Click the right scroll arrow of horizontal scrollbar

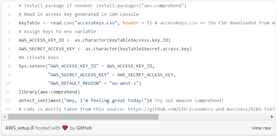pos(272,117)
